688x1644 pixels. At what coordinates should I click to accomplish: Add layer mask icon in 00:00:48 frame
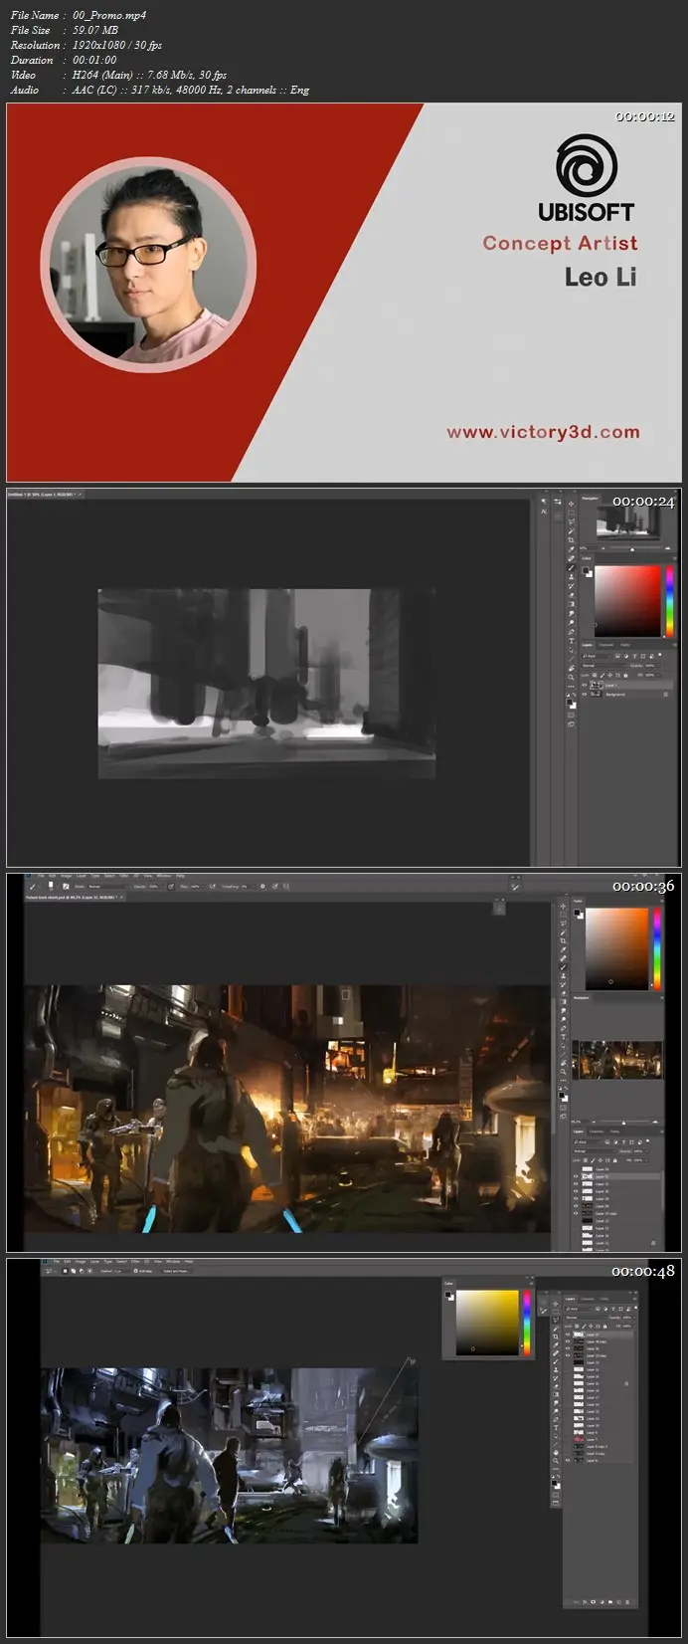click(x=594, y=1602)
